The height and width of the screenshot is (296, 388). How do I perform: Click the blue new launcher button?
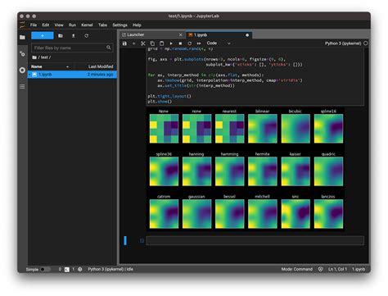point(43,36)
